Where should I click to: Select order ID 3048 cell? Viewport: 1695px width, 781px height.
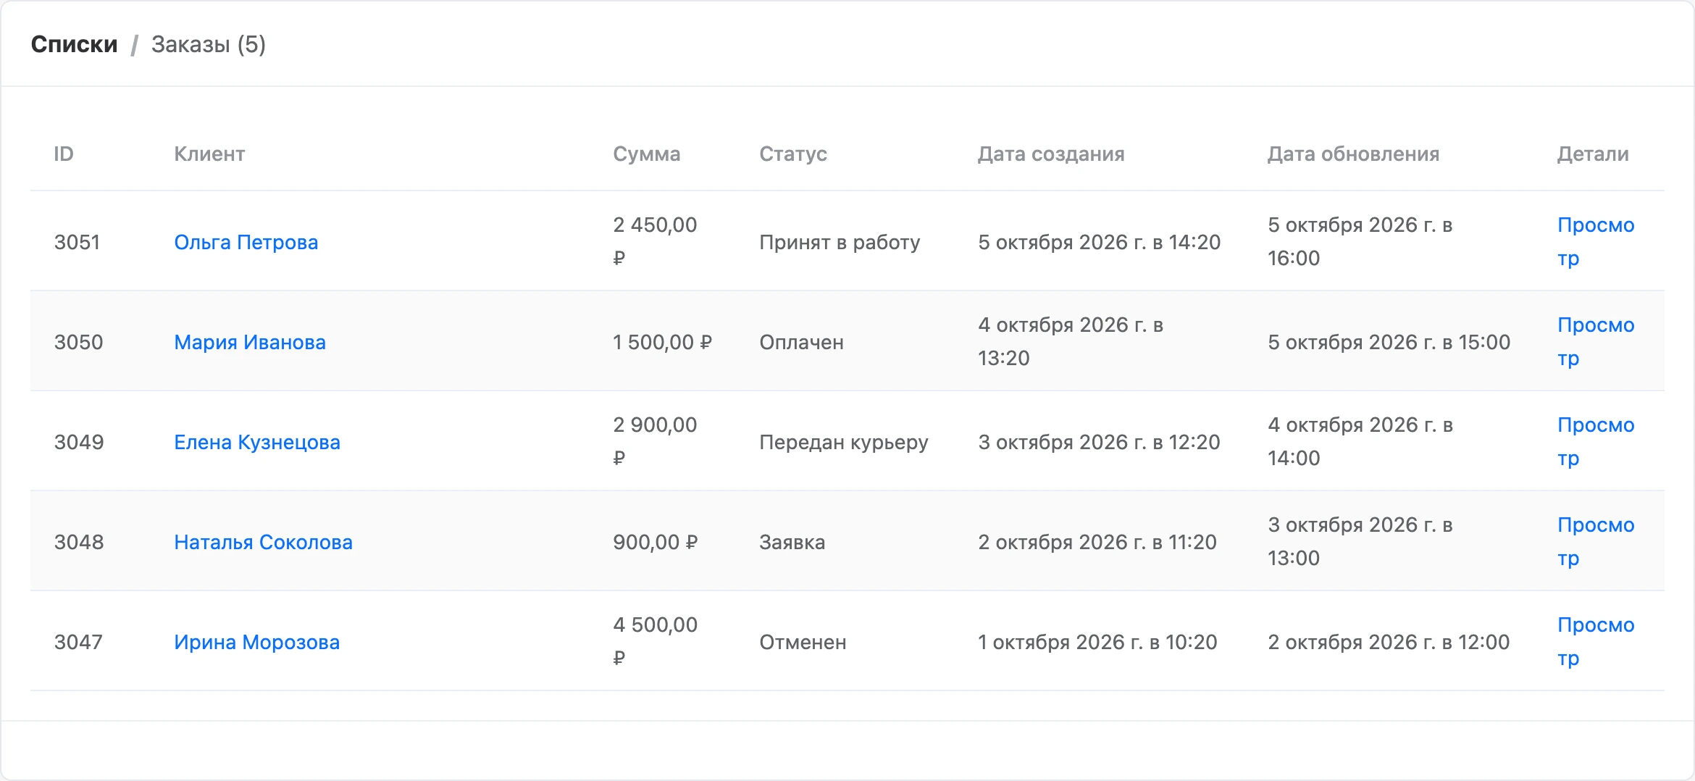pos(79,542)
